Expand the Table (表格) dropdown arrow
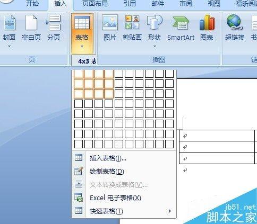 pos(82,47)
